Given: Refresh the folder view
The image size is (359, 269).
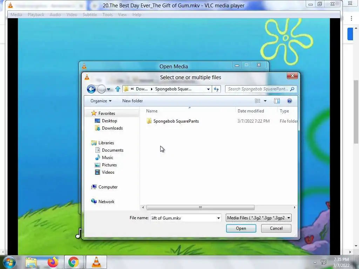Looking at the screenshot, I should tap(216, 89).
